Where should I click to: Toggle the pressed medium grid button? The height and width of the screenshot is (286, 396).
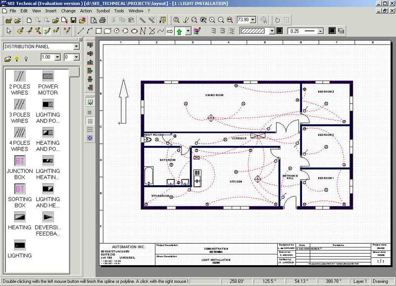(x=90, y=121)
